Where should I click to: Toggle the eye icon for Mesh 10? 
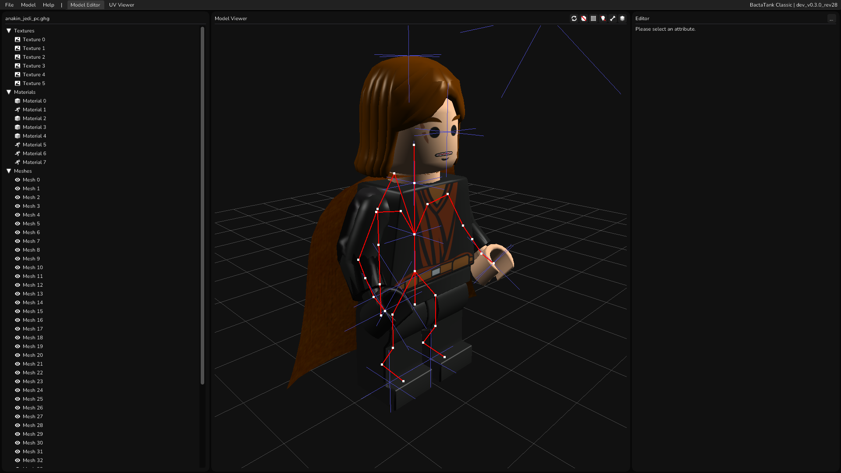18,267
